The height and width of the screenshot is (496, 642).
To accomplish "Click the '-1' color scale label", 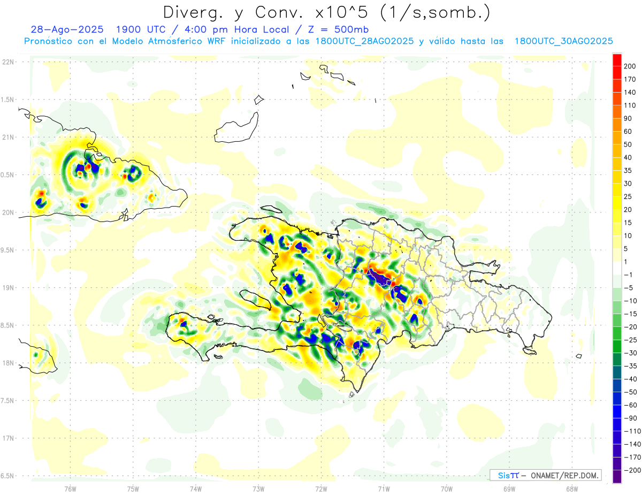I will [x=628, y=274].
